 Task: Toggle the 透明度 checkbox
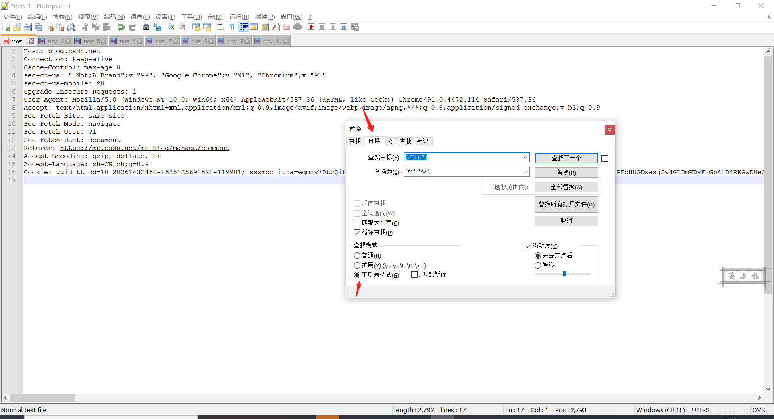(x=528, y=246)
